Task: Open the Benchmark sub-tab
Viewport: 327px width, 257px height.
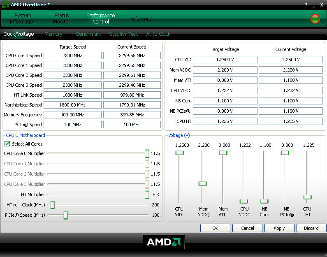Action: click(x=88, y=34)
